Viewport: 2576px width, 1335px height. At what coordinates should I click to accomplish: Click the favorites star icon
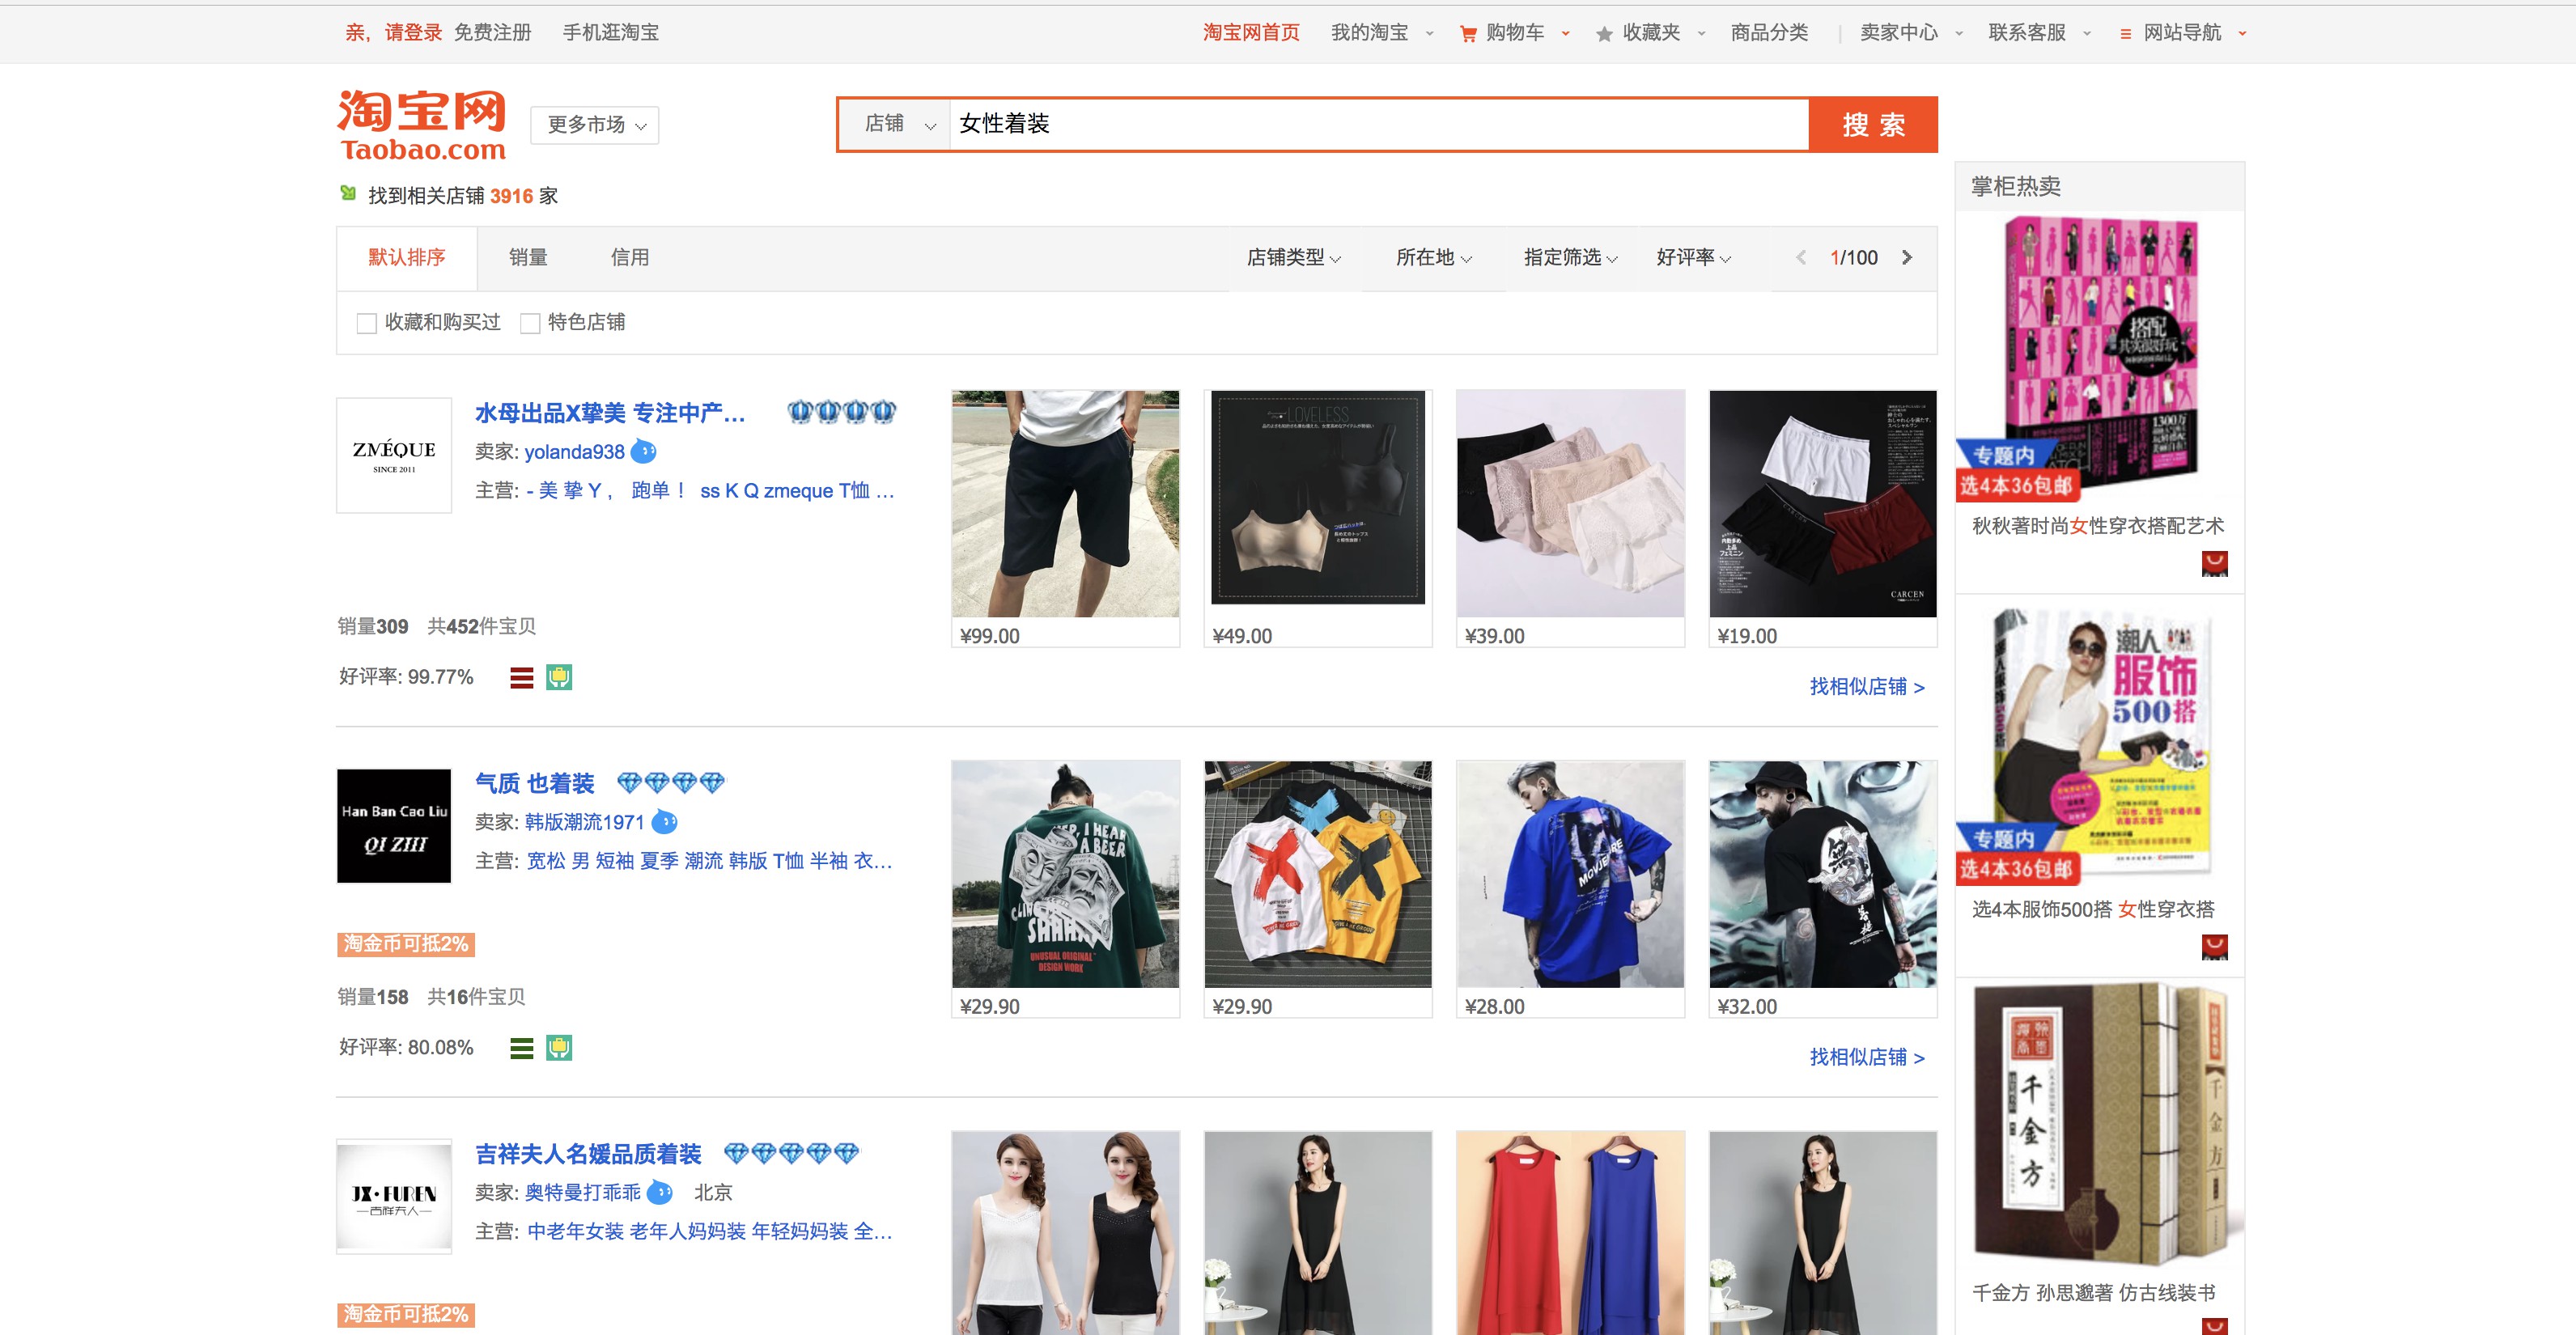pyautogui.click(x=1604, y=34)
